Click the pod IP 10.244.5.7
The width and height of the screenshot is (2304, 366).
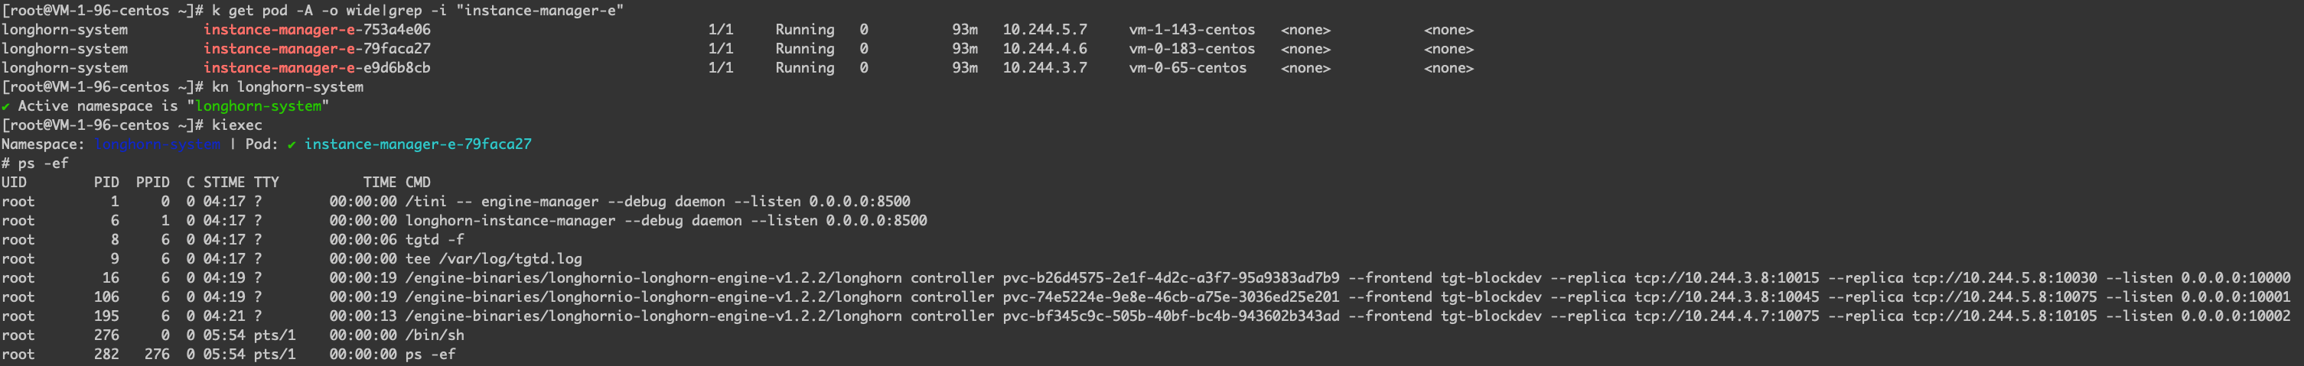point(1044,30)
